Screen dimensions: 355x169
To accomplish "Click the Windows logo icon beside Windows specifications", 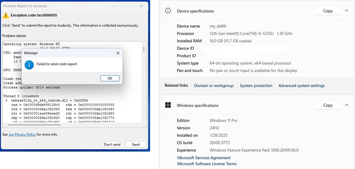I will point(168,105).
